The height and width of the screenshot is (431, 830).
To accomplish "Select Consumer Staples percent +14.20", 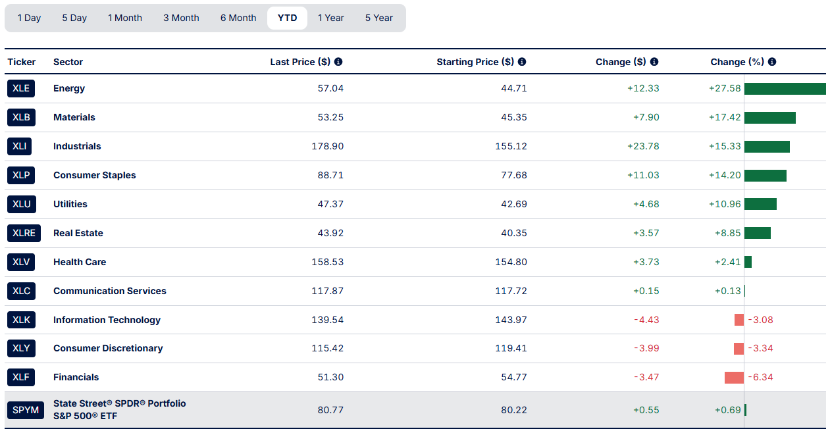I will [x=725, y=175].
